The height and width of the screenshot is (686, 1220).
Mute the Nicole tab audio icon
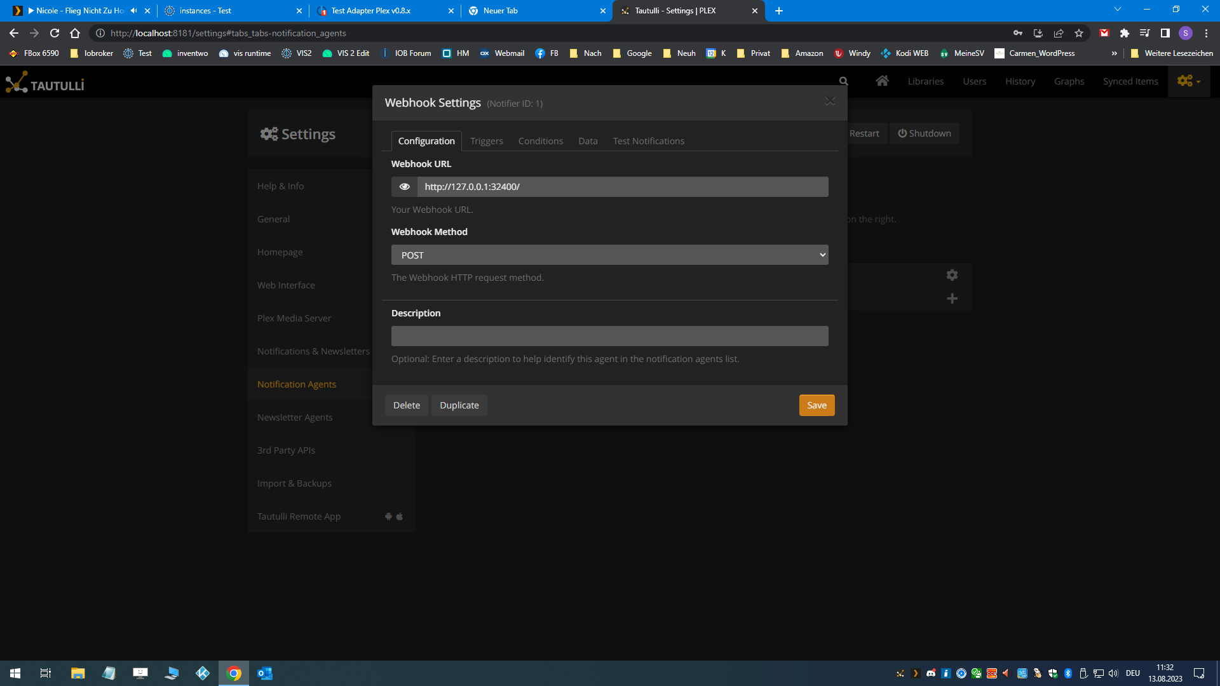tap(134, 11)
